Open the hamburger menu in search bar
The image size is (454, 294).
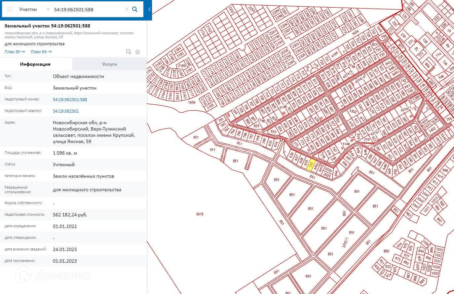click(10, 9)
